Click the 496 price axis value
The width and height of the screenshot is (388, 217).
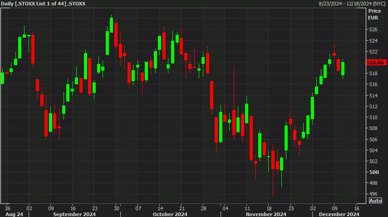(373, 194)
